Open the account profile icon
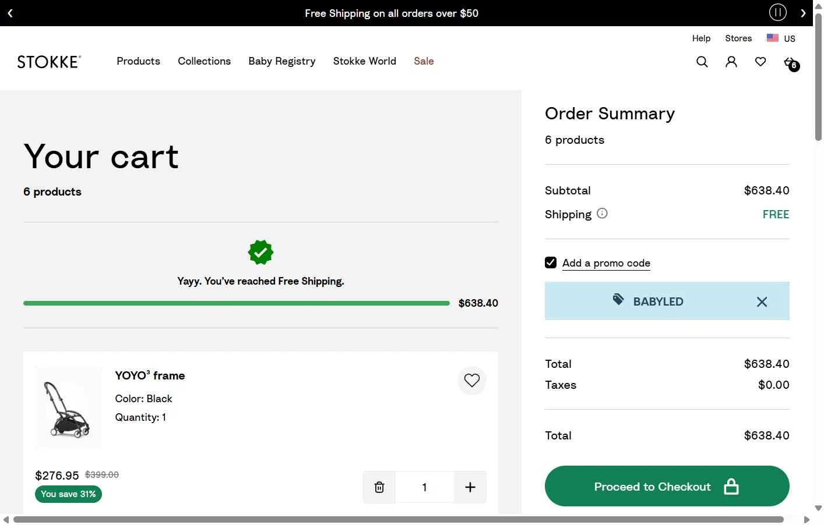This screenshot has height=525, width=824. [731, 62]
